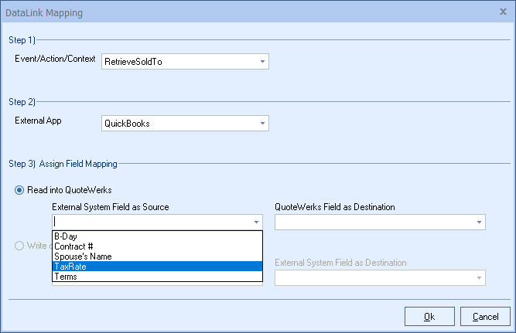
Task: Close the DataLink Mapping dialog
Action: (x=504, y=12)
